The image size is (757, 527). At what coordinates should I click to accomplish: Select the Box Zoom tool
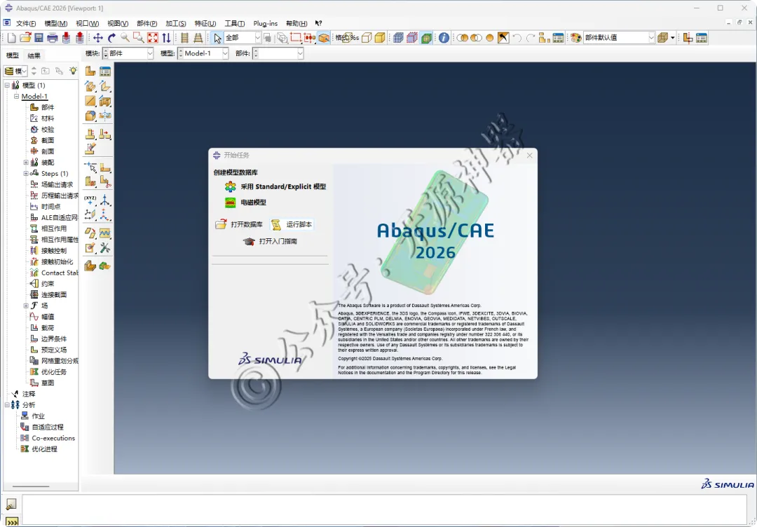tap(139, 38)
